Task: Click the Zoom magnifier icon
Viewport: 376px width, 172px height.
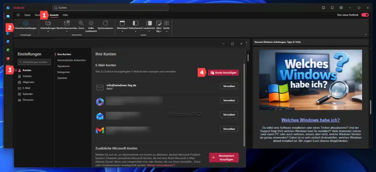Action: [81, 23]
